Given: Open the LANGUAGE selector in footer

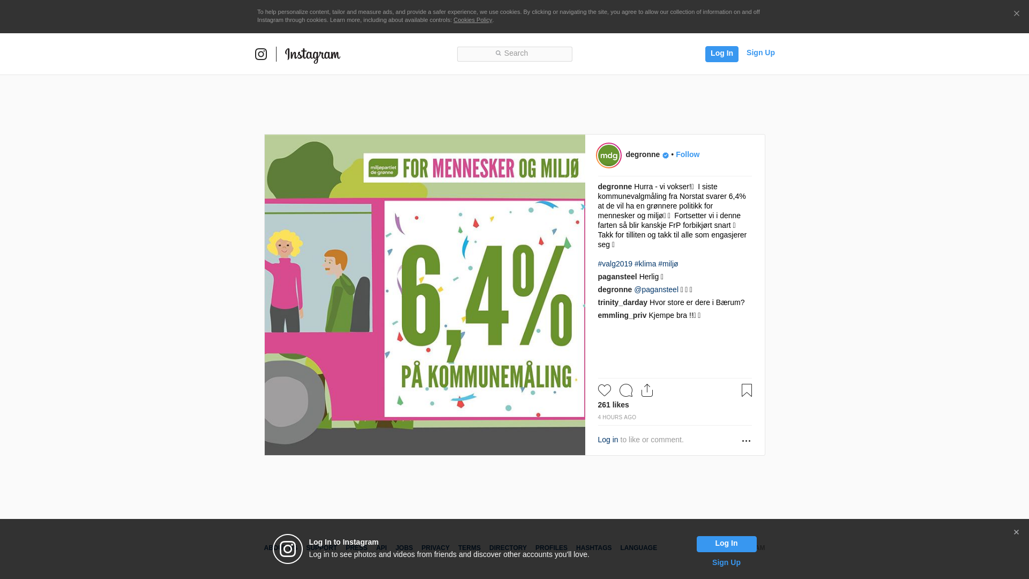Looking at the screenshot, I should click(638, 548).
